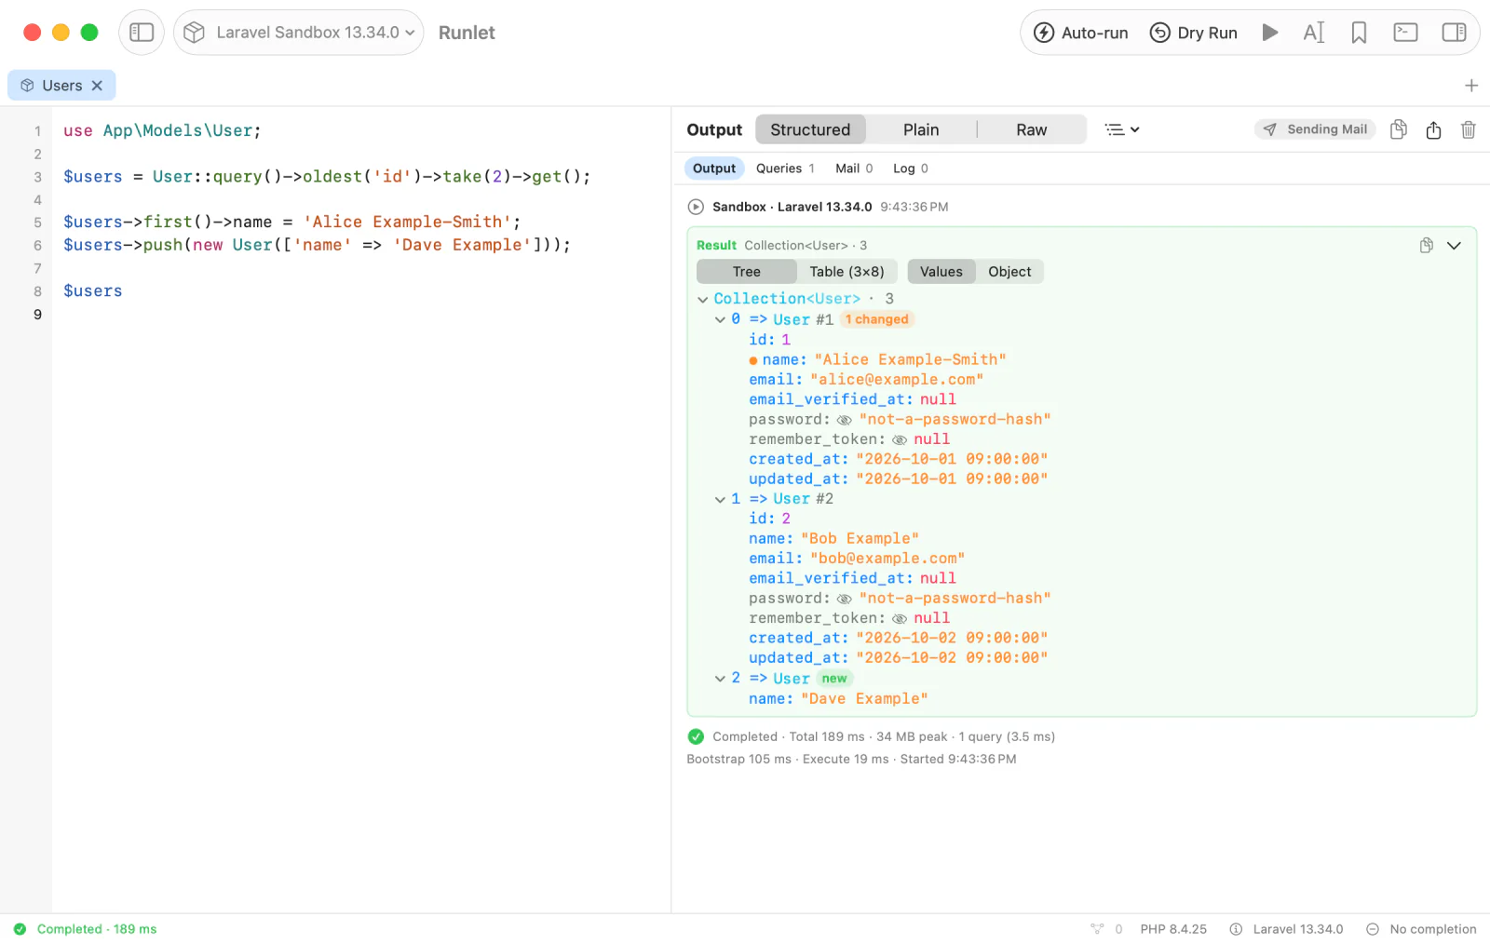Bookmark the current runlet
Viewport: 1490px width, 944px height.
click(x=1359, y=33)
